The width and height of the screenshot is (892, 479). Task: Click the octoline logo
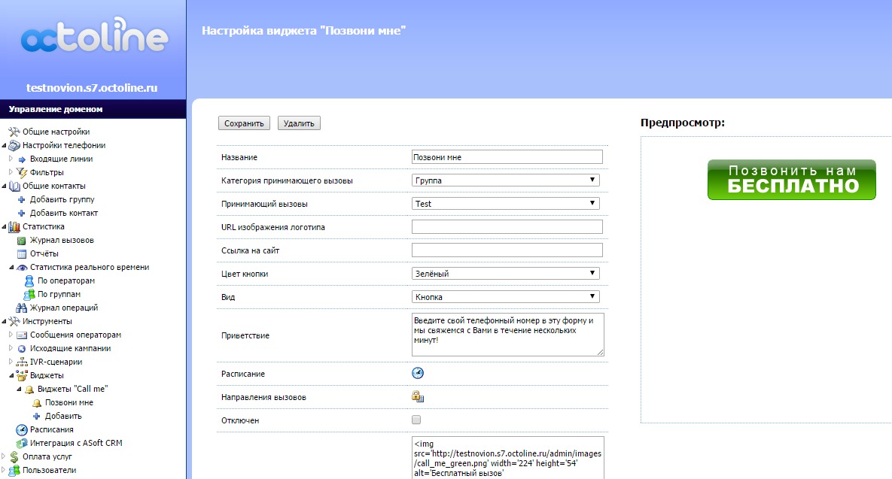pos(94,36)
